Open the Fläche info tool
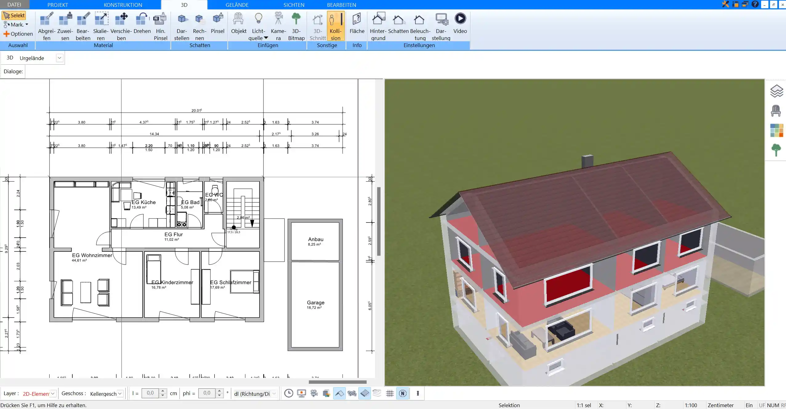 tap(357, 23)
